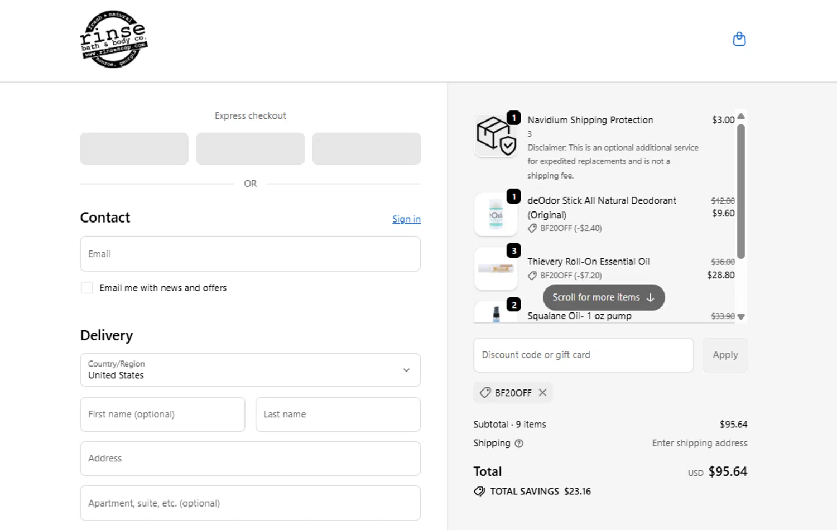Click the third express checkout button

(367, 148)
